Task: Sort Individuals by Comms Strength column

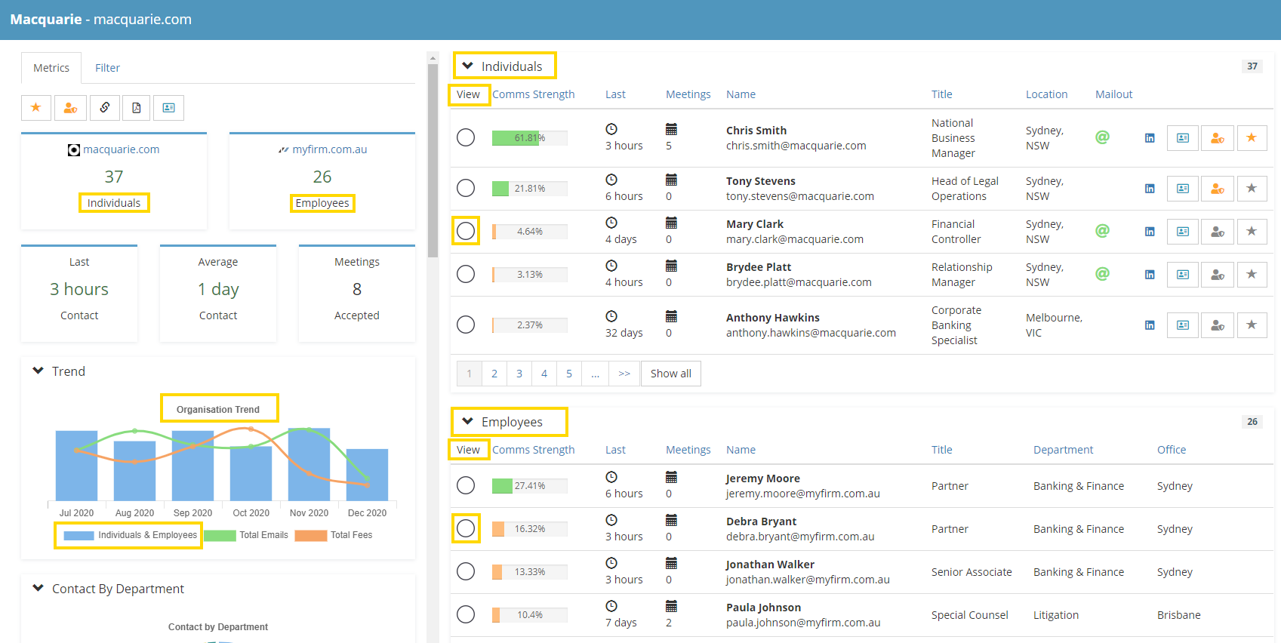Action: [534, 94]
